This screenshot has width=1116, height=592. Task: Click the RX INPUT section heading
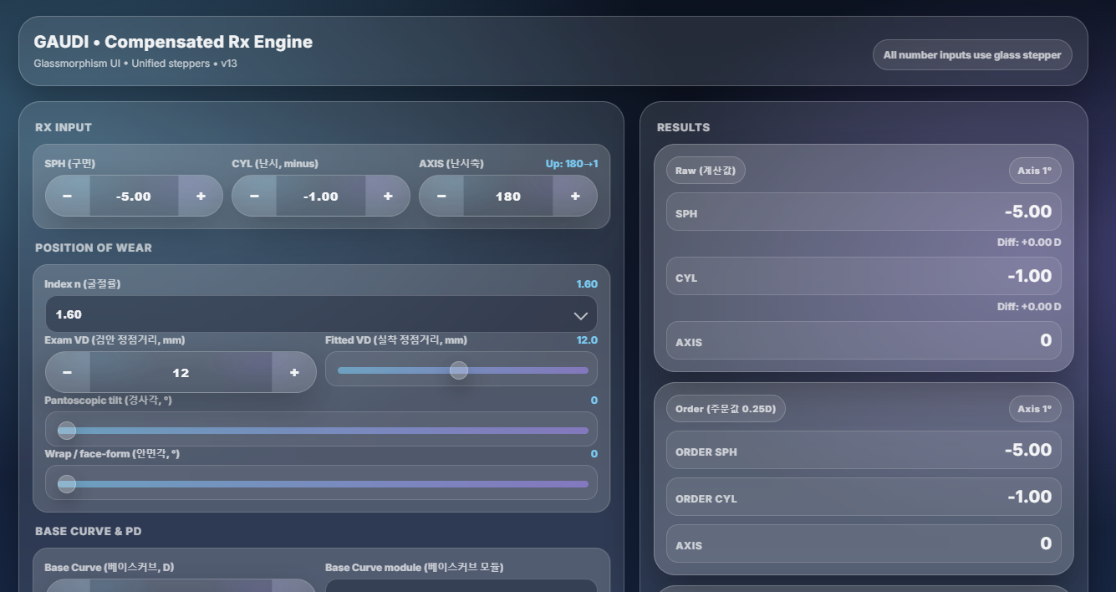click(64, 127)
